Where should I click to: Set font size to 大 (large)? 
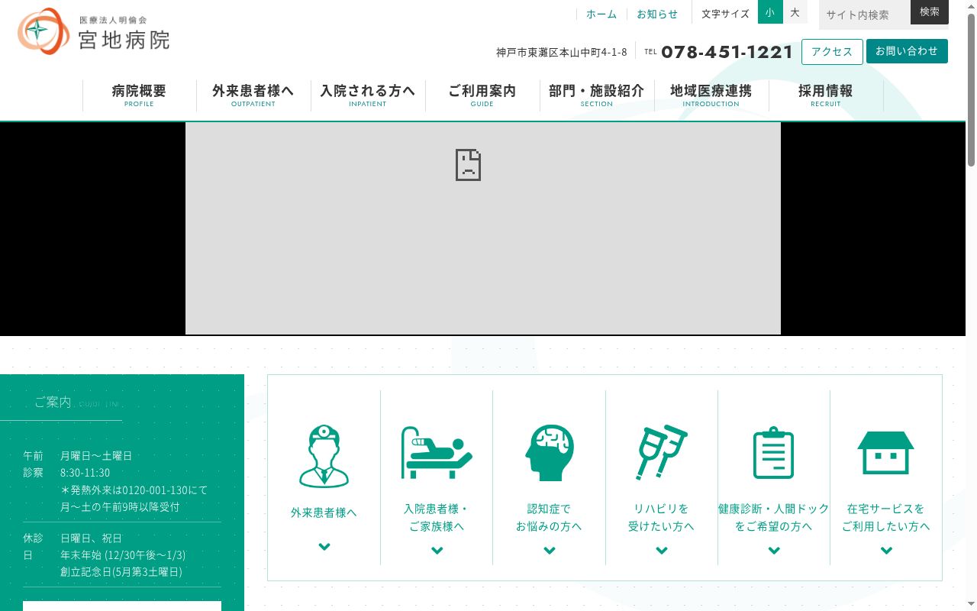795,12
